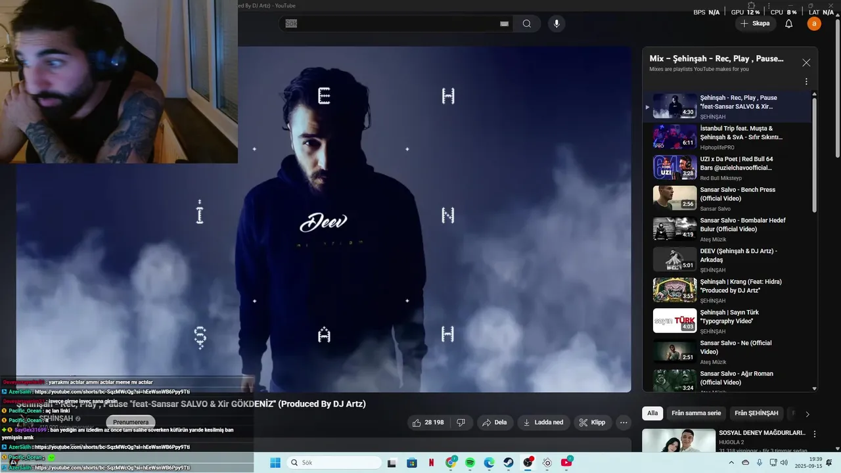841x473 pixels.
Task: Open Microsoft Store from taskbar
Action: pos(411,462)
